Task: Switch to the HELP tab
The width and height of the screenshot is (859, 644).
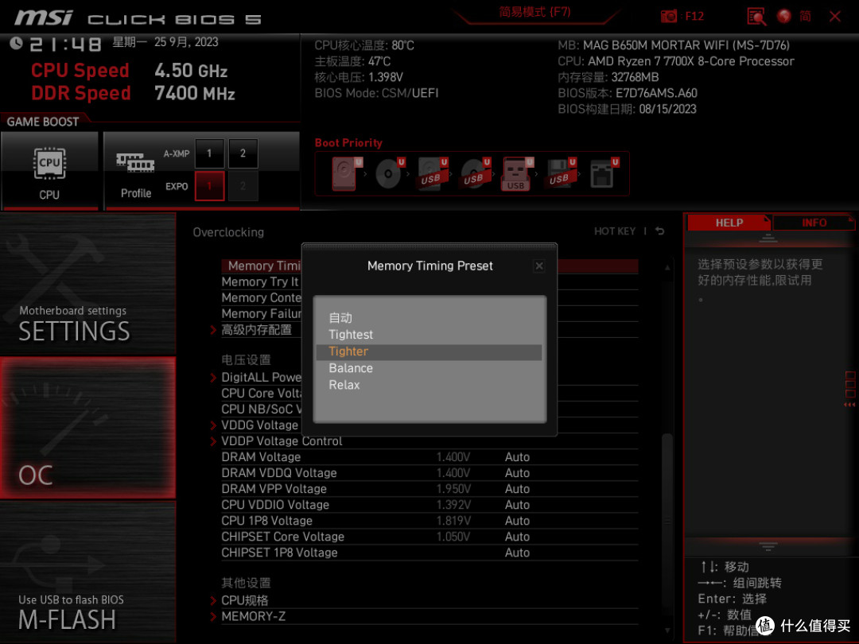Action: pos(729,223)
